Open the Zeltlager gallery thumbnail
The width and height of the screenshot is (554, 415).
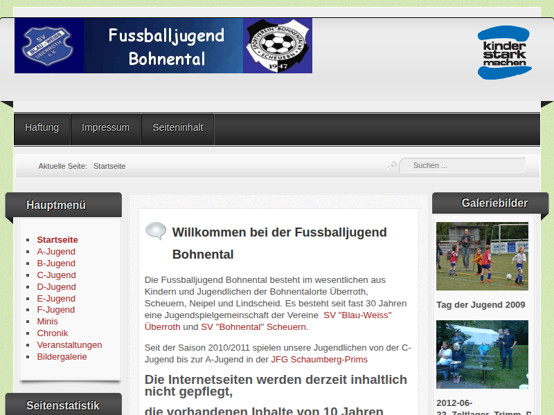[482, 354]
